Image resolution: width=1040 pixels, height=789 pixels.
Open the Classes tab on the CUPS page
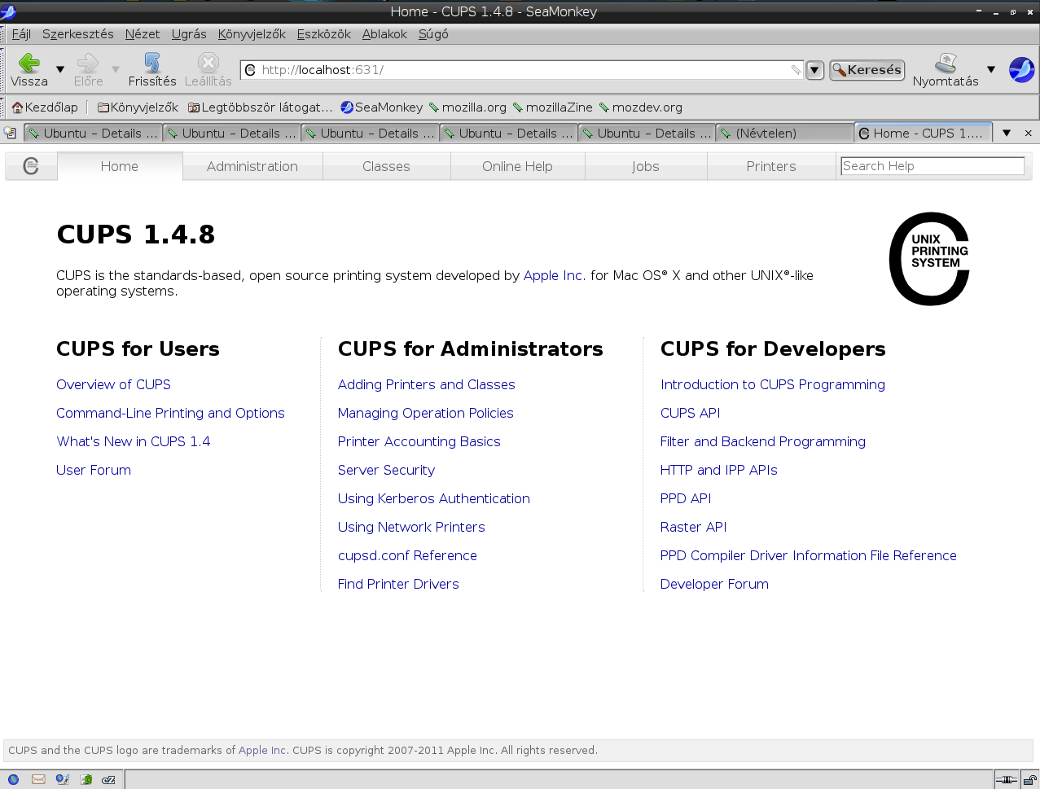coord(386,166)
